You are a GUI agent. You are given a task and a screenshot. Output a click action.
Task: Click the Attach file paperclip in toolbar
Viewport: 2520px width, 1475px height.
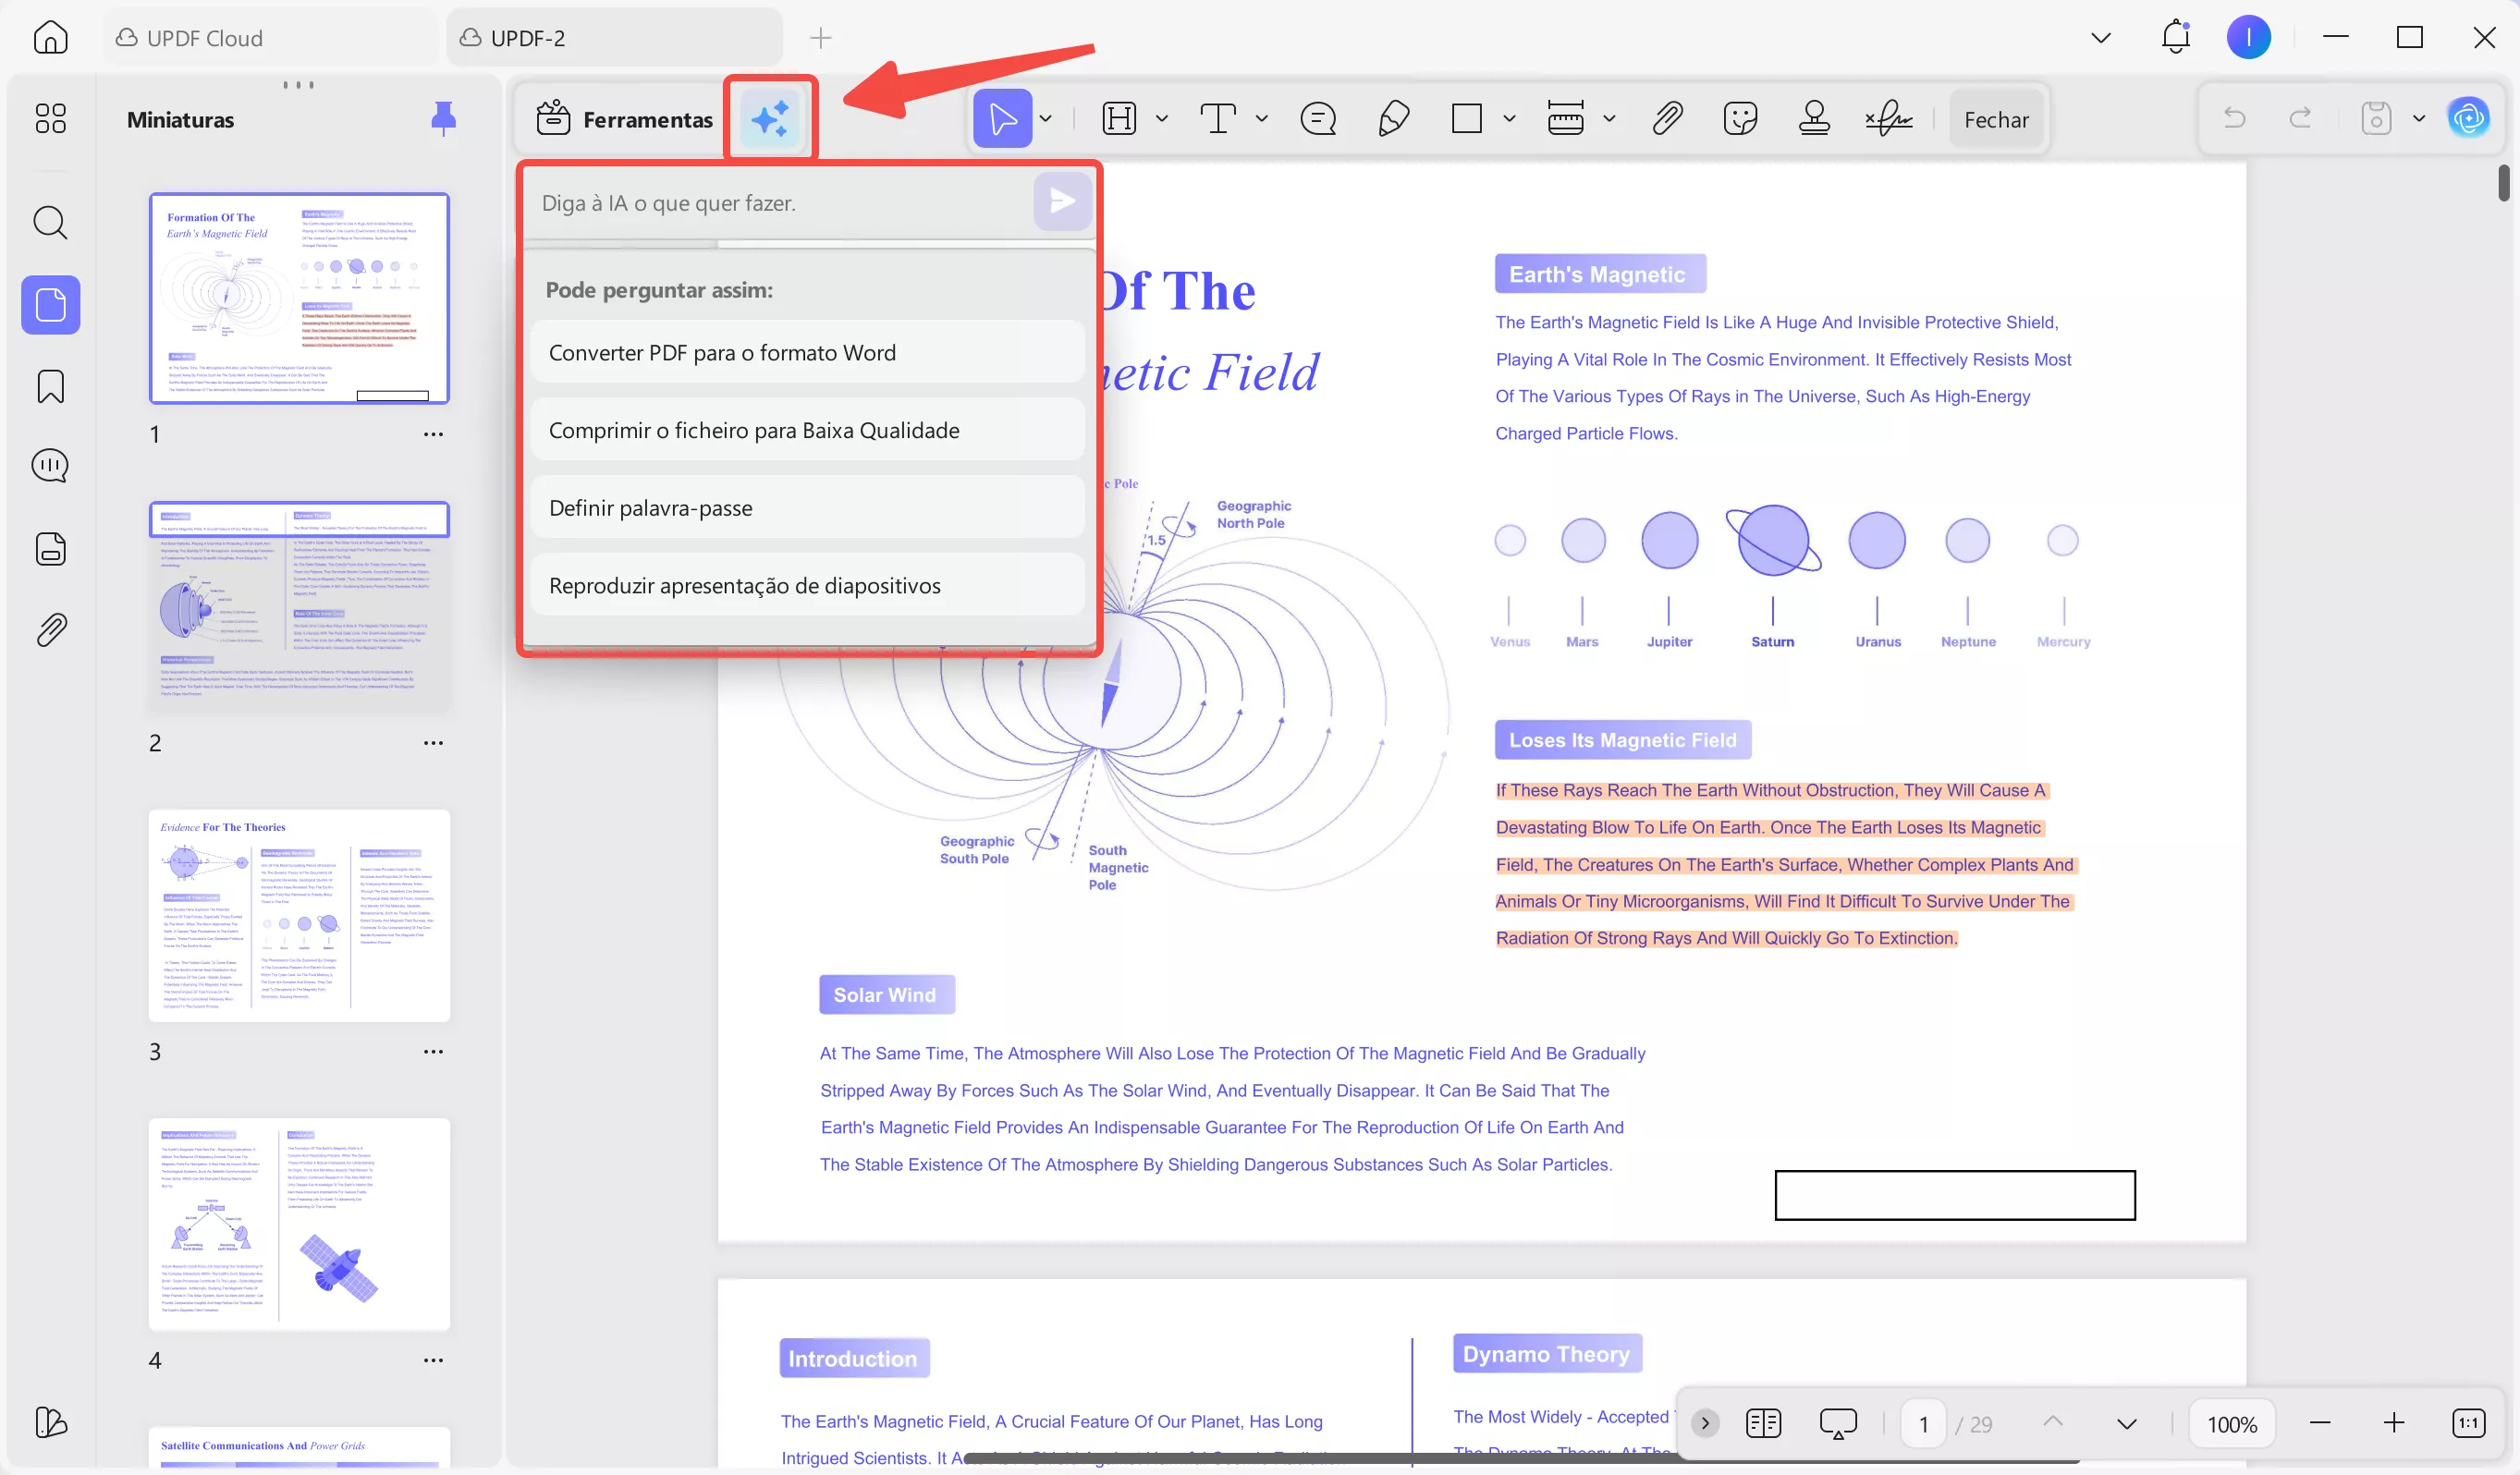point(1666,119)
